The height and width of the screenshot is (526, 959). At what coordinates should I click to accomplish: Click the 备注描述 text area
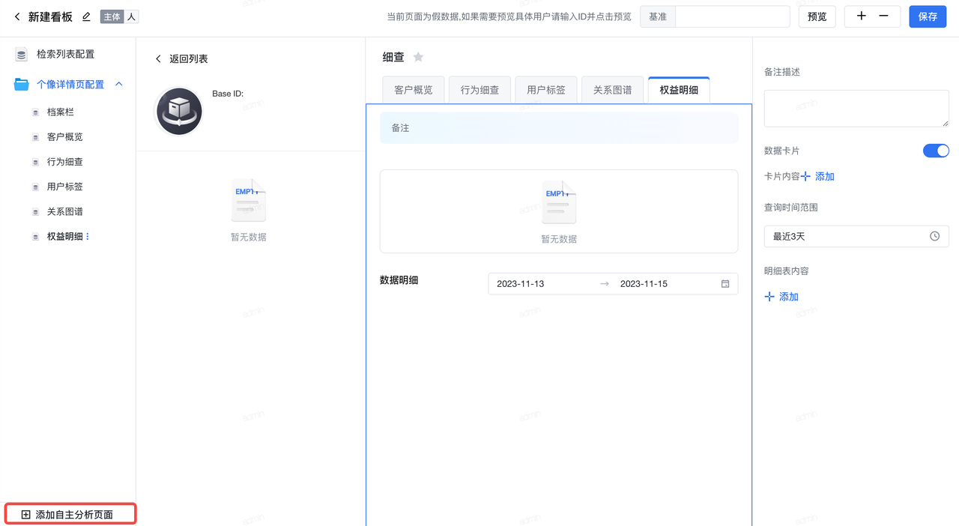[x=856, y=109]
